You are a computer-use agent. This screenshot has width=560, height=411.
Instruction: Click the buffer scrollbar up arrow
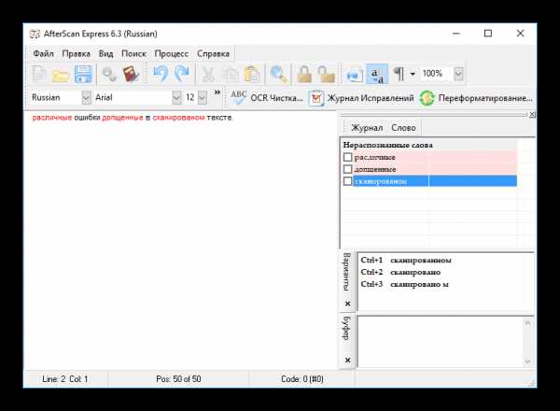click(528, 322)
